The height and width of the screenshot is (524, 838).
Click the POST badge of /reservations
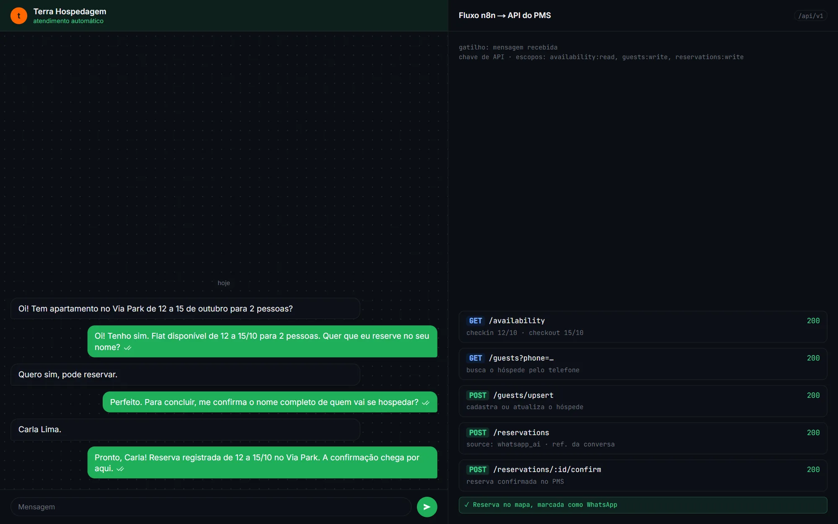(478, 433)
